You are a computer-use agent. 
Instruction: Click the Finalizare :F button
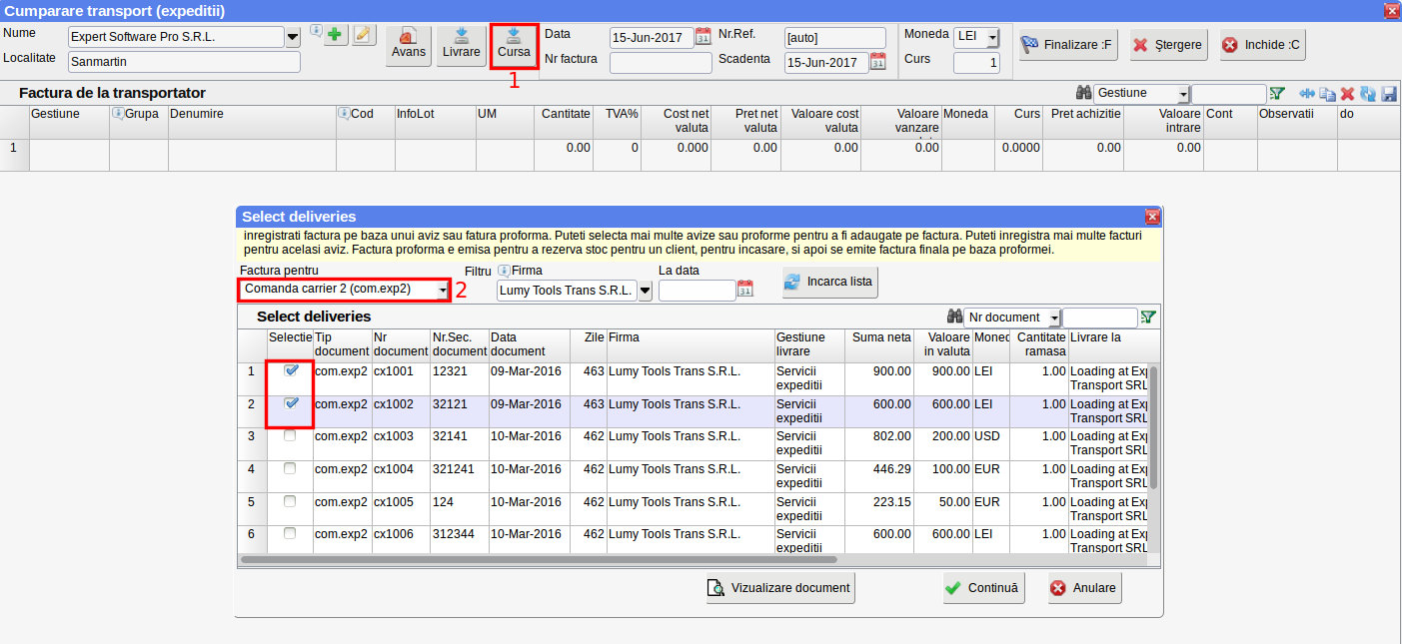pyautogui.click(x=1068, y=45)
